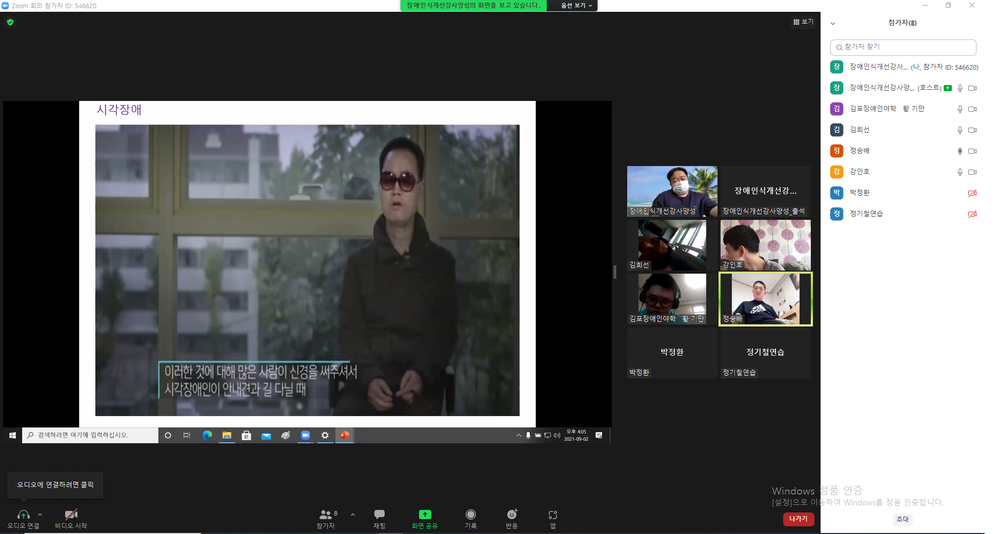Click the Zoom icon in shared taskbar
This screenshot has height=534, width=997.
coord(306,435)
